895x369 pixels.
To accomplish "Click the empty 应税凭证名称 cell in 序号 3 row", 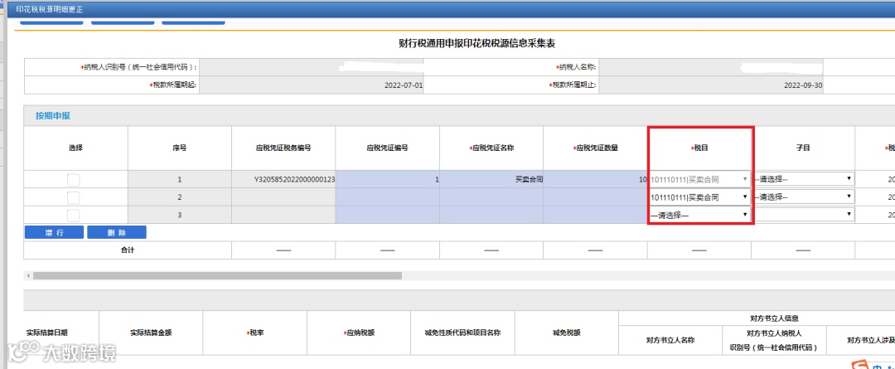I will point(491,215).
